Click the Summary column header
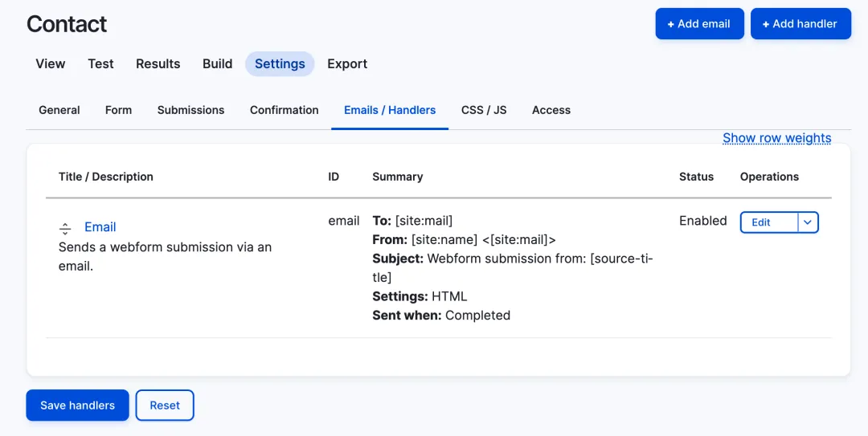The width and height of the screenshot is (868, 436). point(398,177)
